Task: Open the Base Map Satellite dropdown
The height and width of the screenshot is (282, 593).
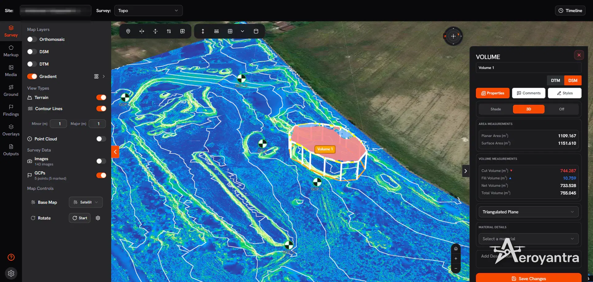Action: click(86, 202)
